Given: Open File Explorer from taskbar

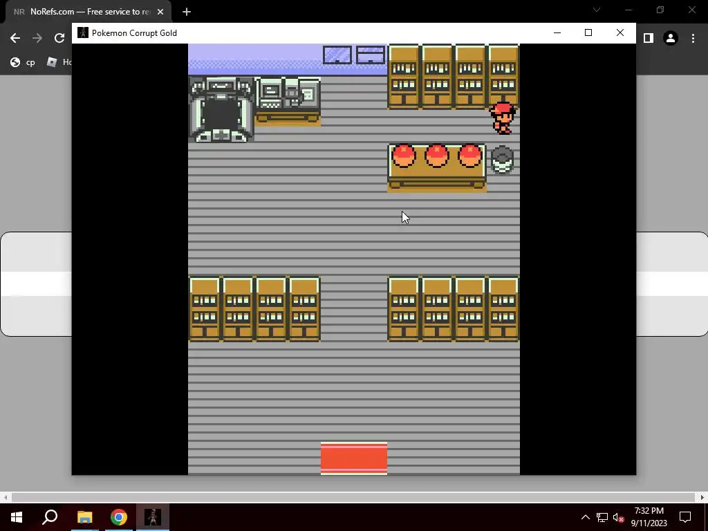Looking at the screenshot, I should pyautogui.click(x=84, y=517).
